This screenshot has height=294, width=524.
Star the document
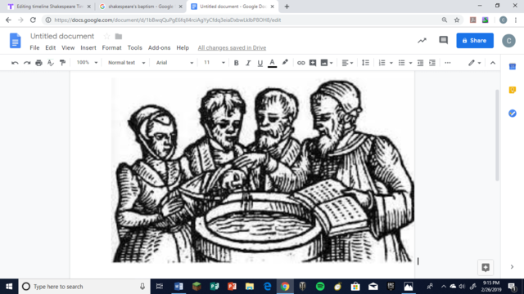[x=106, y=36]
